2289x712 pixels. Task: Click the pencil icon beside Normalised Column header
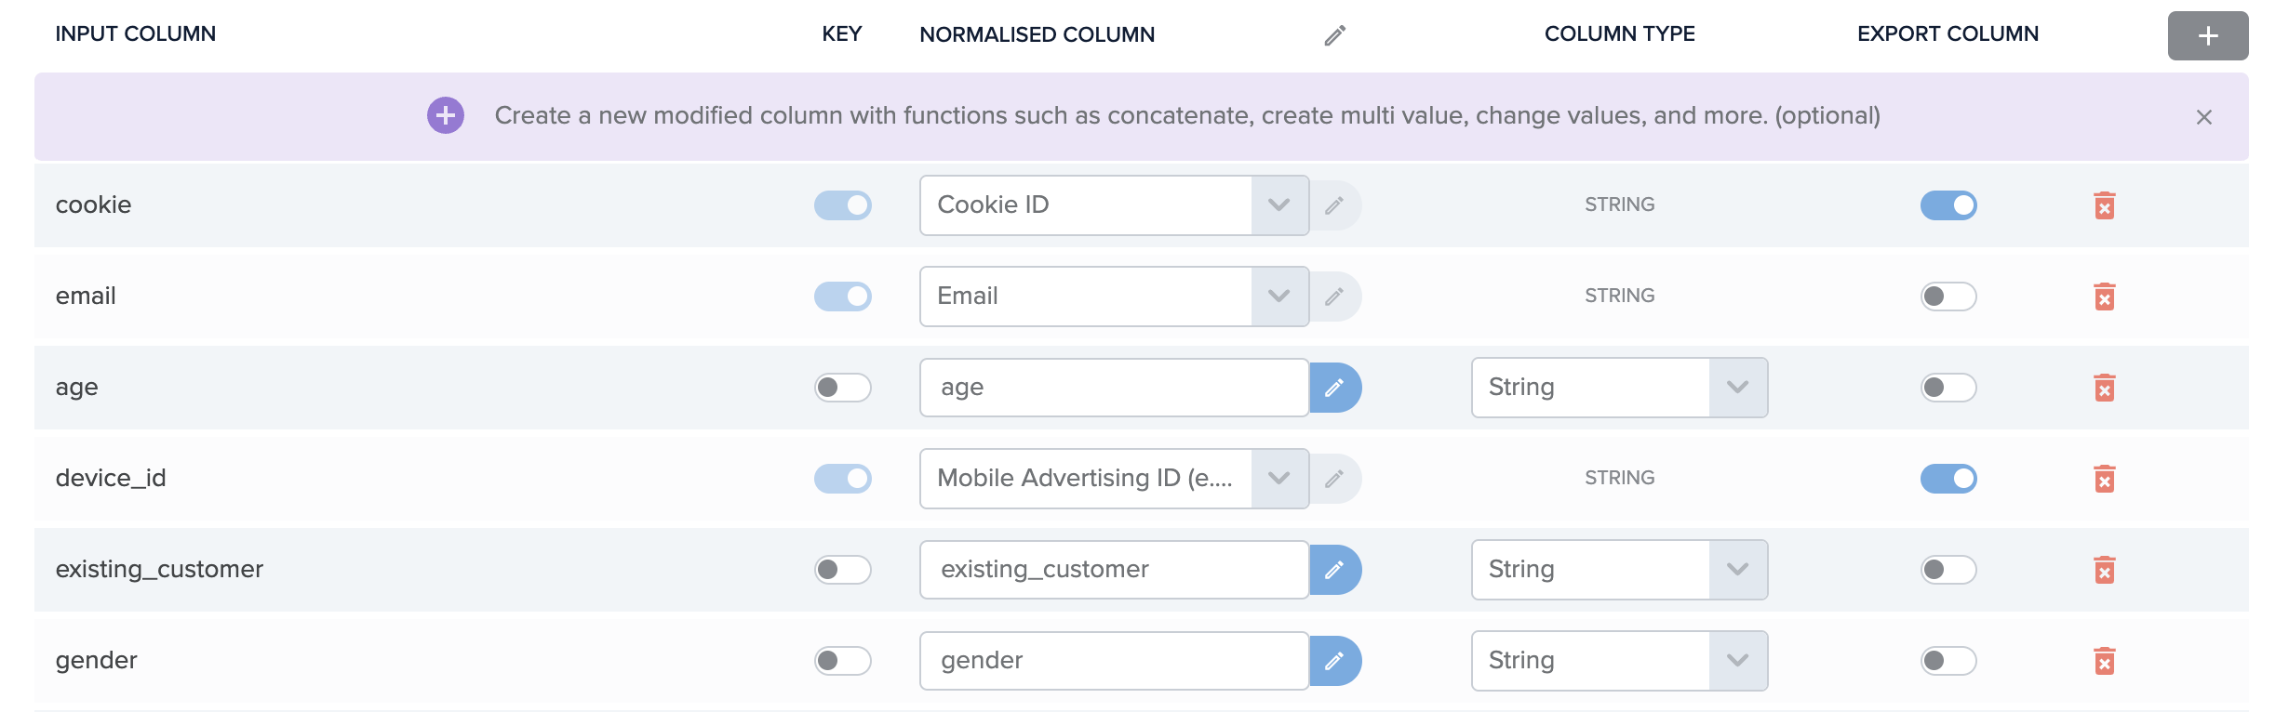(x=1335, y=34)
